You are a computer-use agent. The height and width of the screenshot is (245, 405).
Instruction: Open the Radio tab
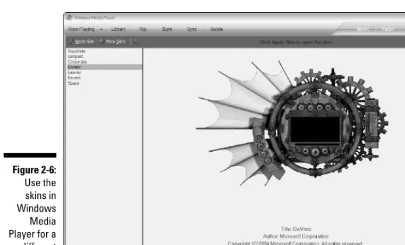click(387, 29)
